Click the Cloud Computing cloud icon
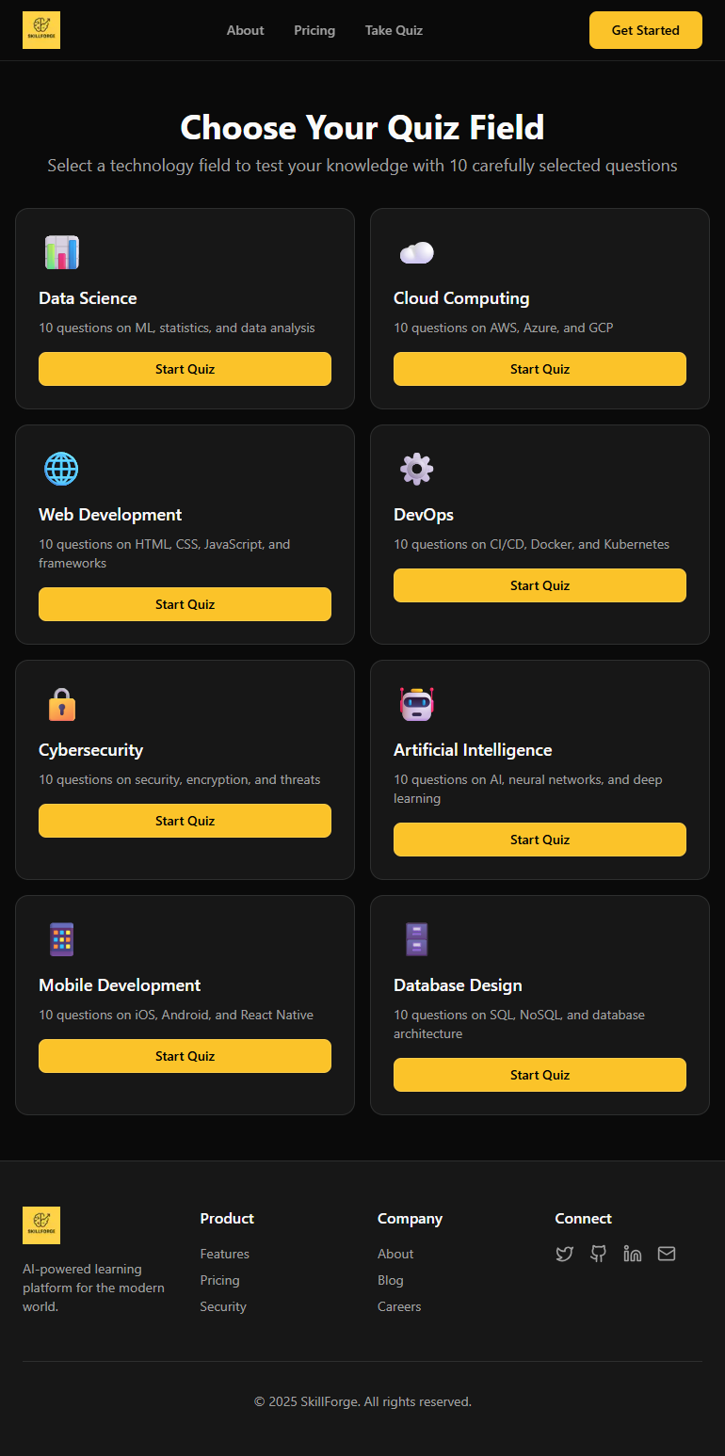Image resolution: width=725 pixels, height=1456 pixels. point(416,252)
